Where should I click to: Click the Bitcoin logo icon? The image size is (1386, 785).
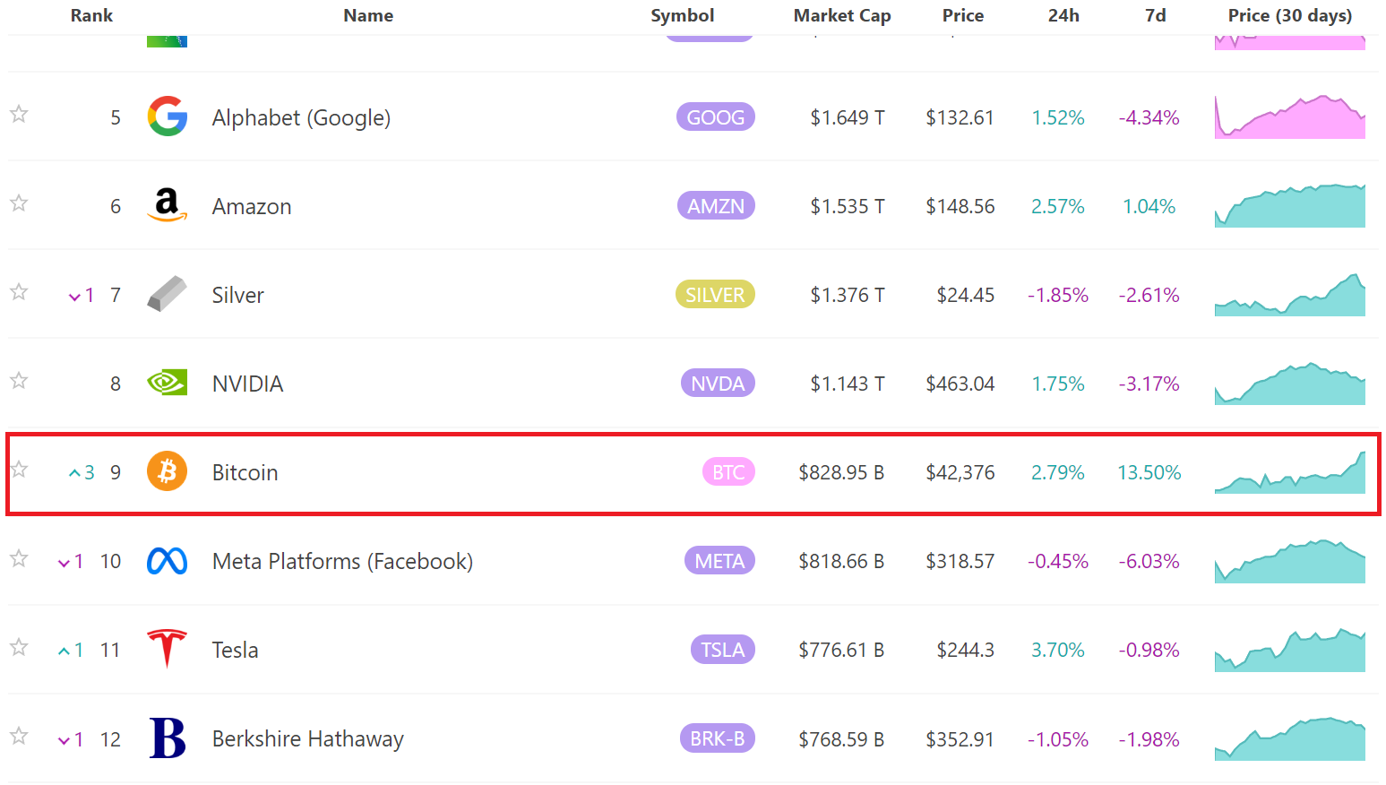click(x=167, y=471)
